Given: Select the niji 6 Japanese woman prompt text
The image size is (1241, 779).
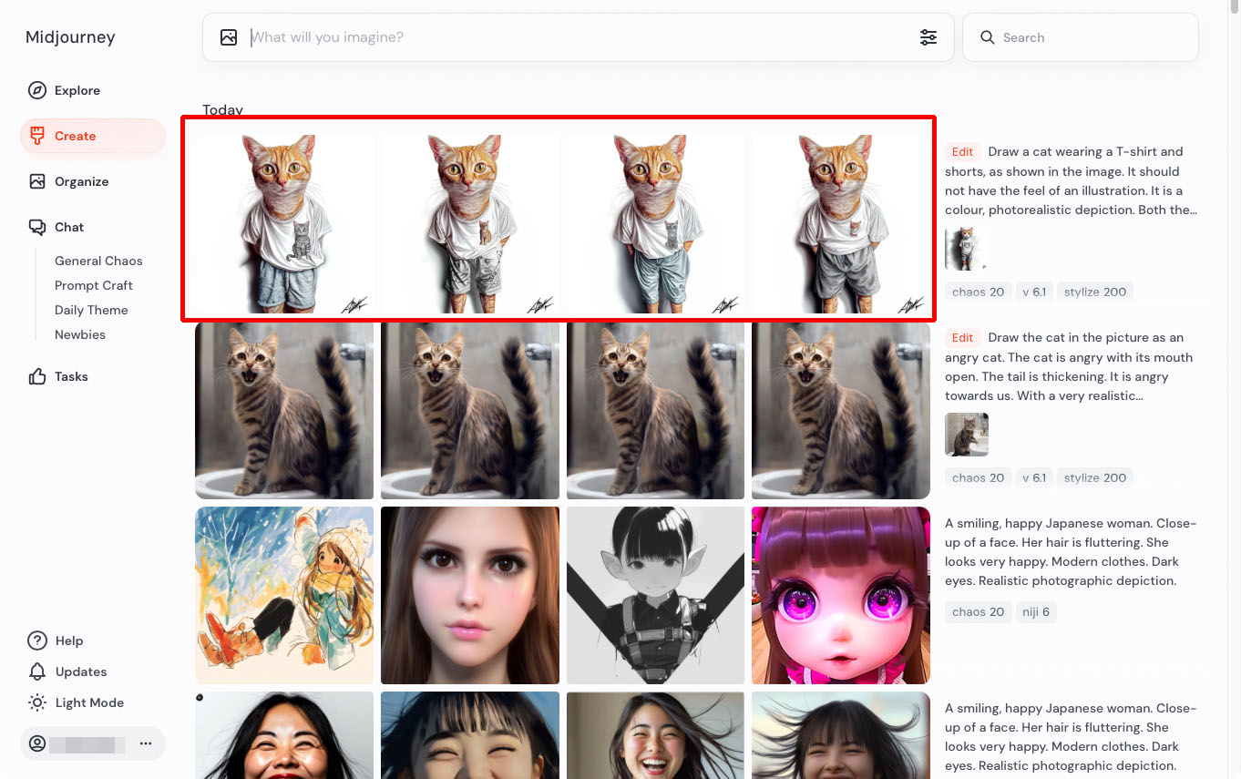Looking at the screenshot, I should coord(1071,552).
